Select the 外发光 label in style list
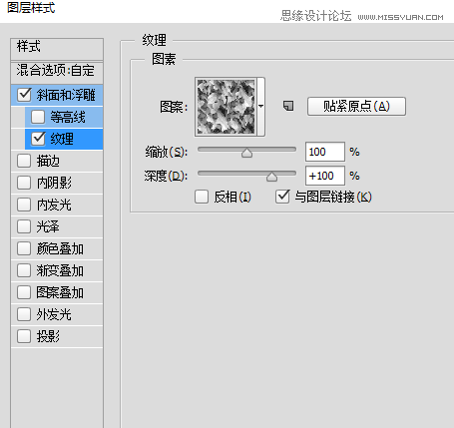The width and height of the screenshot is (454, 428). click(54, 314)
